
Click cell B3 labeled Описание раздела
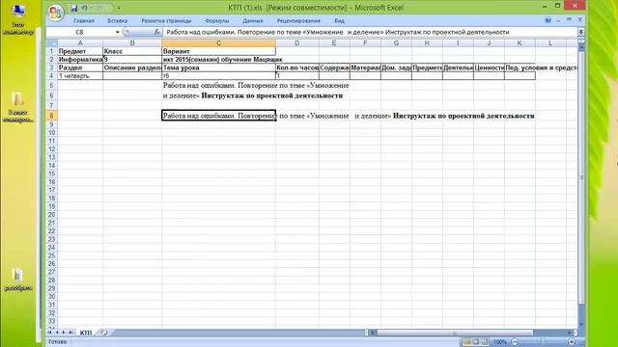point(132,67)
